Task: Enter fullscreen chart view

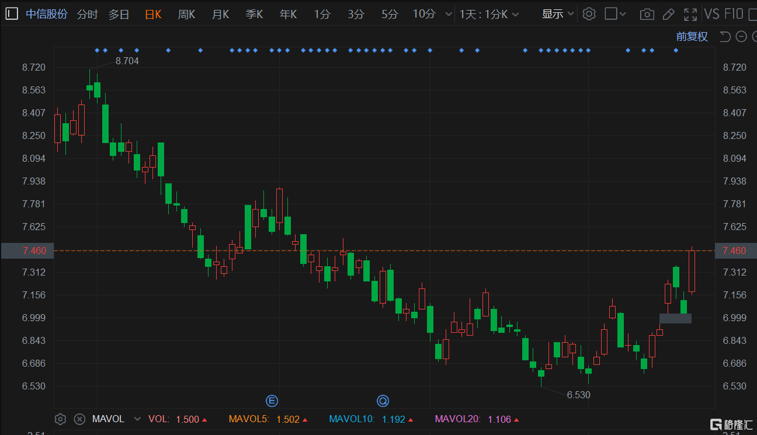Action: [x=690, y=14]
